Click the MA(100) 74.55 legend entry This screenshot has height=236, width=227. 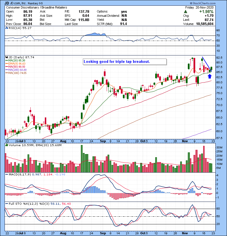[x=16, y=73]
